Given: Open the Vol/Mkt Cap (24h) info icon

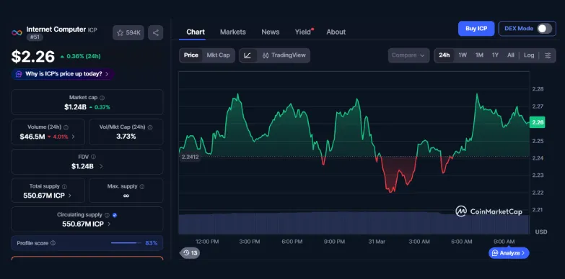Looking at the screenshot, I should (x=150, y=127).
